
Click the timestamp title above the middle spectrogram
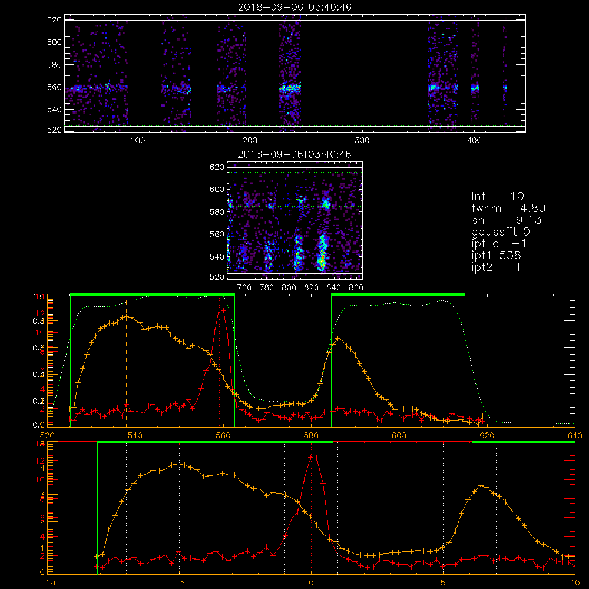pos(294,154)
